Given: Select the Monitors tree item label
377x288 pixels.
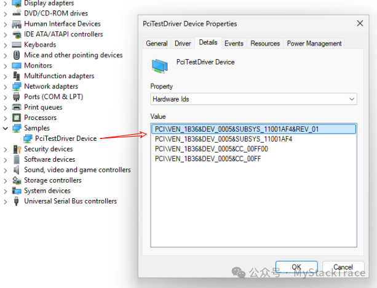Looking at the screenshot, I should click(38, 65).
